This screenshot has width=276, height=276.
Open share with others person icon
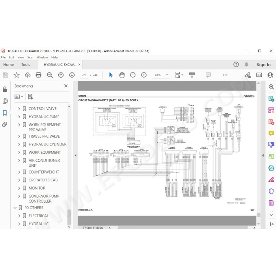[270, 75]
